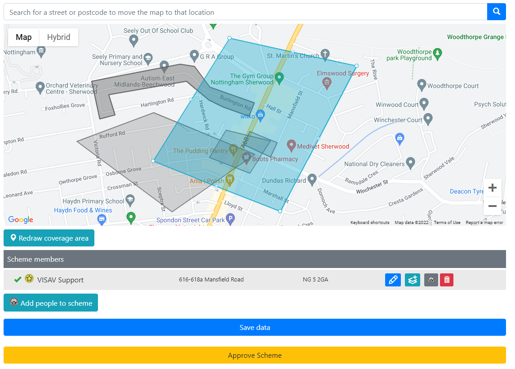Click Autism East Midlands-Beechwood map pin
515x369 pixels.
tap(164, 66)
